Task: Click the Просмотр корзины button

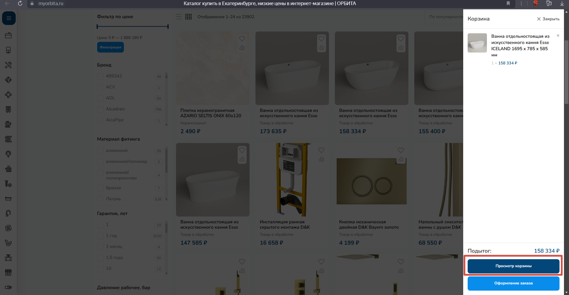Action: pyautogui.click(x=513, y=266)
